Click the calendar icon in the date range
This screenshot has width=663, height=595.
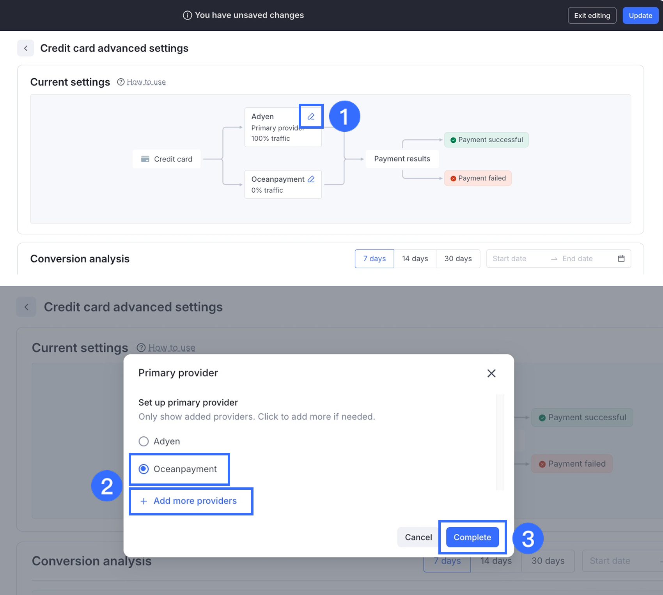click(621, 259)
